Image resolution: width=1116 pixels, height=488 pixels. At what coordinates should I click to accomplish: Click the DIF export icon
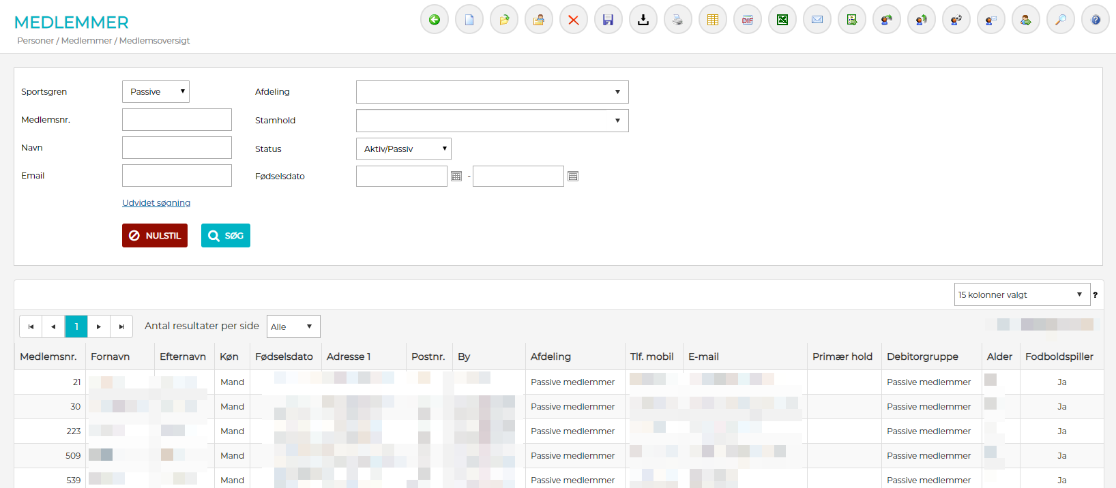click(748, 20)
